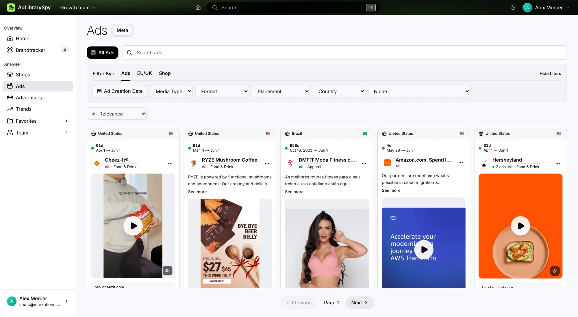
Task: Open the Cheez-It ad options menu
Action: click(170, 163)
